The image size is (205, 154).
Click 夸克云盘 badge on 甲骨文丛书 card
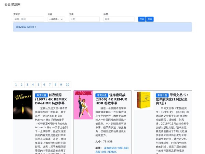point(162,95)
